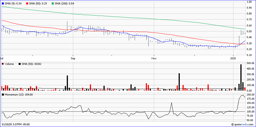The width and height of the screenshot is (256, 127).
Task: Click the 01/10/20 3:37PM timestamp
Action: pyautogui.click(x=16, y=124)
